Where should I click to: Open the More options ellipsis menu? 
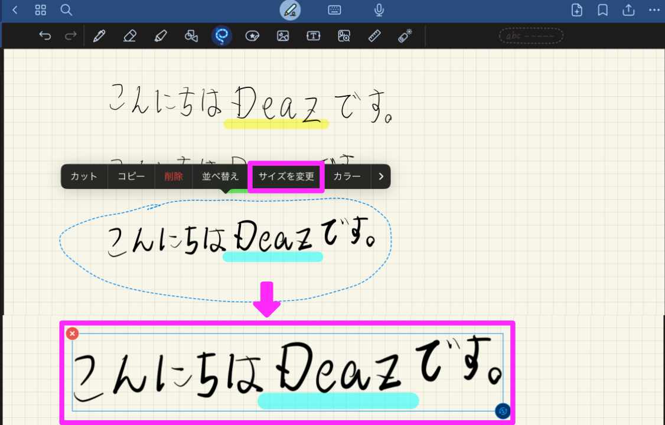(x=654, y=10)
